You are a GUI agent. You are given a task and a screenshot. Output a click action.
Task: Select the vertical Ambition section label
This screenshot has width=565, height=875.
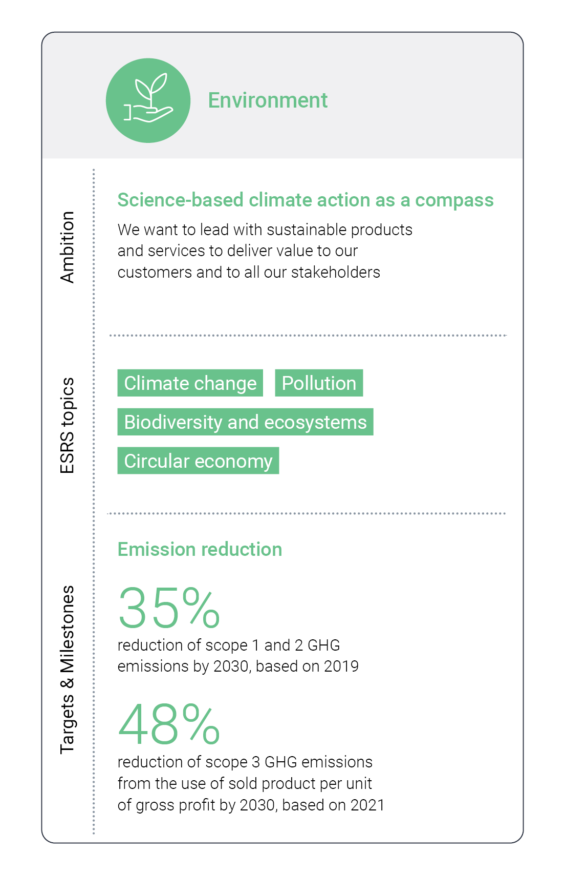tap(68, 247)
